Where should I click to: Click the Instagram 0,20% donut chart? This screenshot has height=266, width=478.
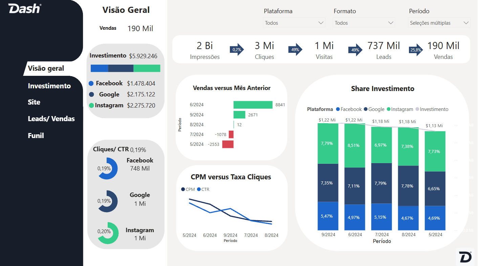tap(108, 233)
